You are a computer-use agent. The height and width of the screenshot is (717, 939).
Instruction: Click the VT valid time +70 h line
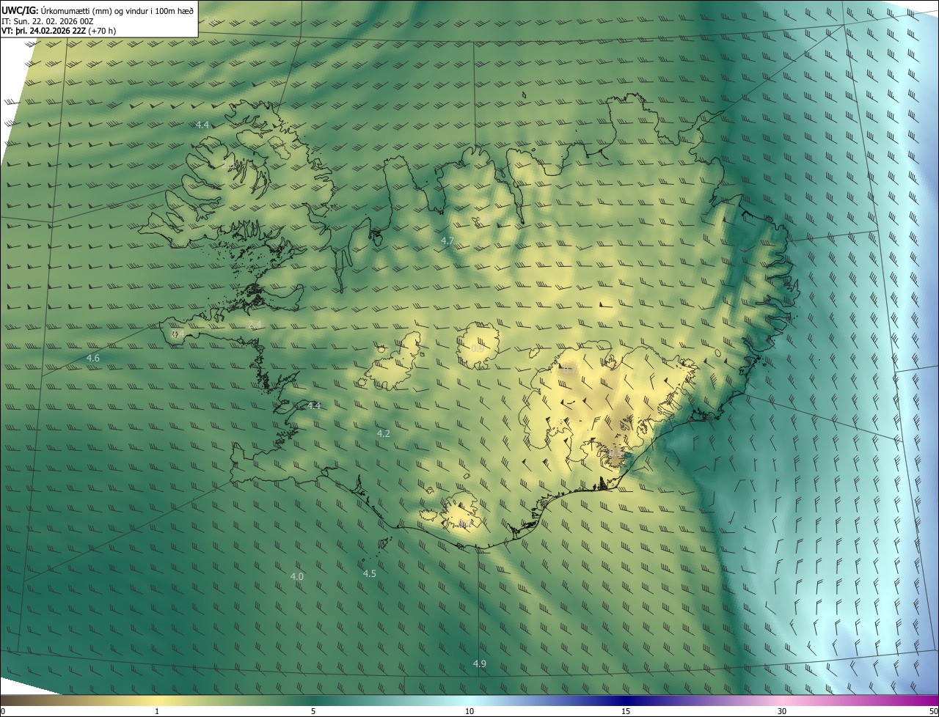tap(59, 31)
